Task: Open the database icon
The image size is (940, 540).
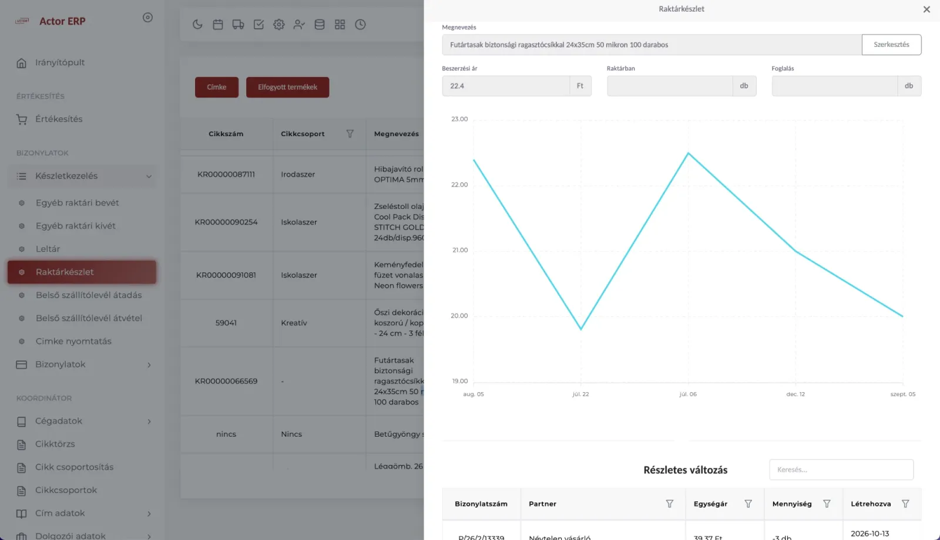Action: click(x=320, y=25)
